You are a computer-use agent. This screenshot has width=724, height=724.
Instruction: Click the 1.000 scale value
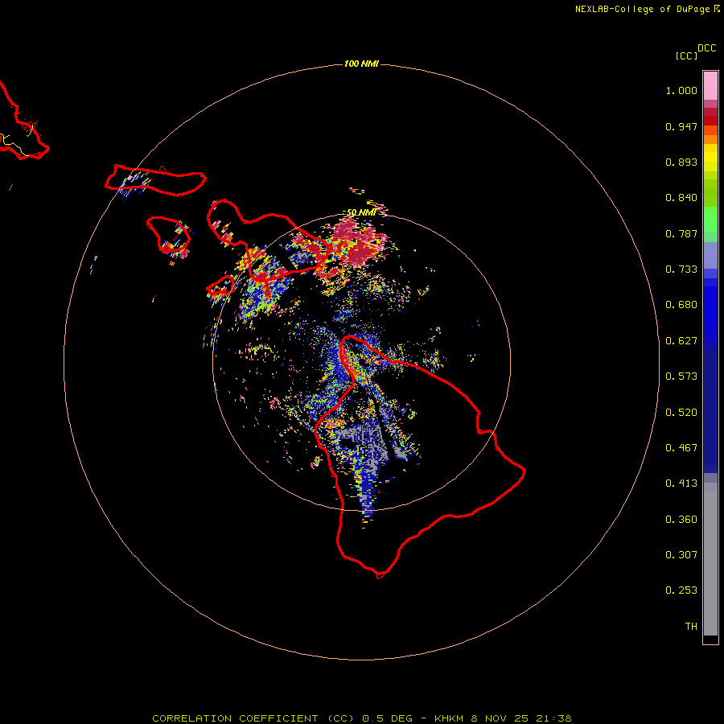pos(681,90)
